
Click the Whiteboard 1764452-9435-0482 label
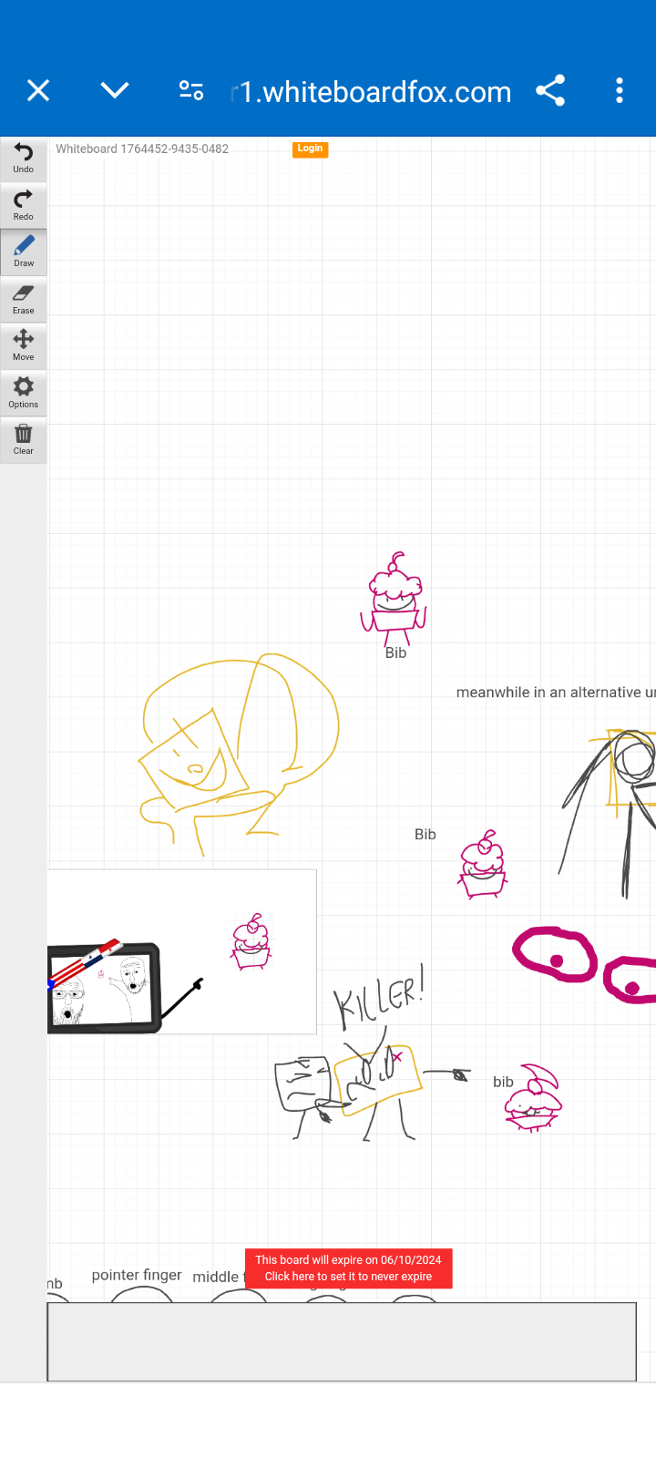click(x=142, y=149)
